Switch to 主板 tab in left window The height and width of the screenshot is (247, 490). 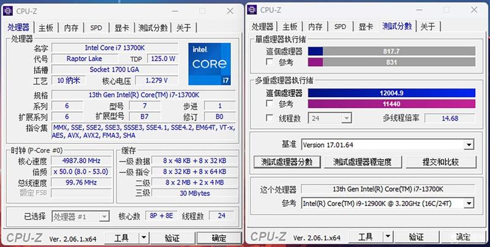pos(46,28)
